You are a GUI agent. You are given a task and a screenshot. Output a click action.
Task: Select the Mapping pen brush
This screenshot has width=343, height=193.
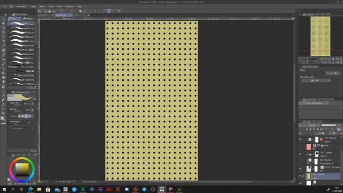click(21, 54)
